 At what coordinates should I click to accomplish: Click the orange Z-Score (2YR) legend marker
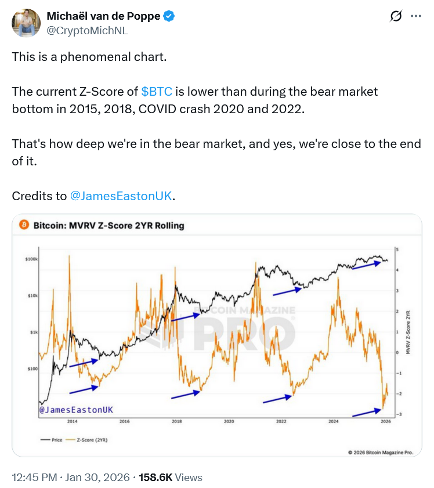71,440
